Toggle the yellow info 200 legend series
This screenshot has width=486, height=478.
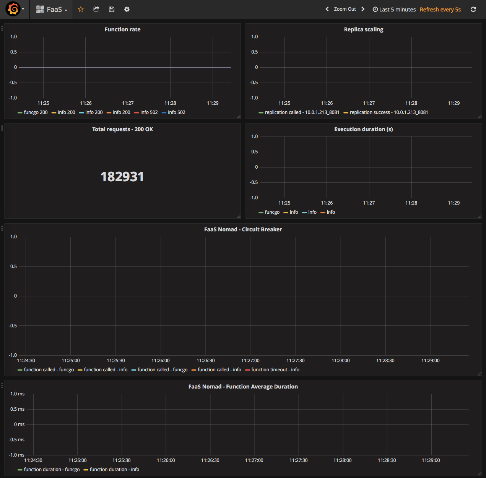pyautogui.click(x=67, y=112)
